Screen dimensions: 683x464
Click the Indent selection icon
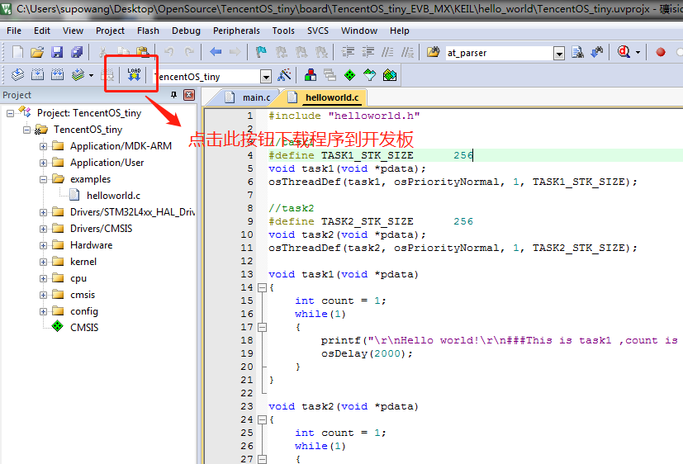tap(348, 52)
